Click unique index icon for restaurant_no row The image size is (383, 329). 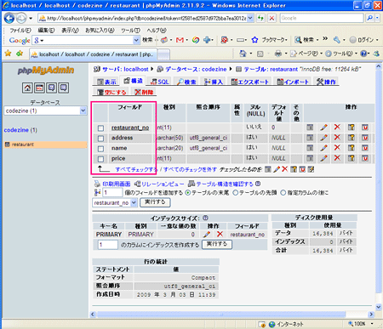[x=365, y=128]
